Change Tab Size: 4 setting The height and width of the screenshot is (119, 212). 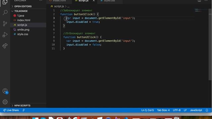coord(163,110)
